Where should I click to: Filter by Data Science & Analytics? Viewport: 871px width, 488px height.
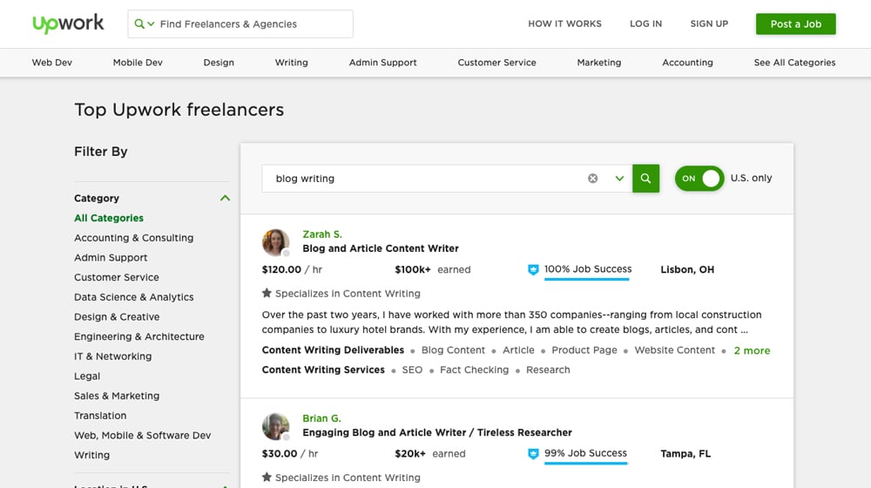tap(134, 297)
